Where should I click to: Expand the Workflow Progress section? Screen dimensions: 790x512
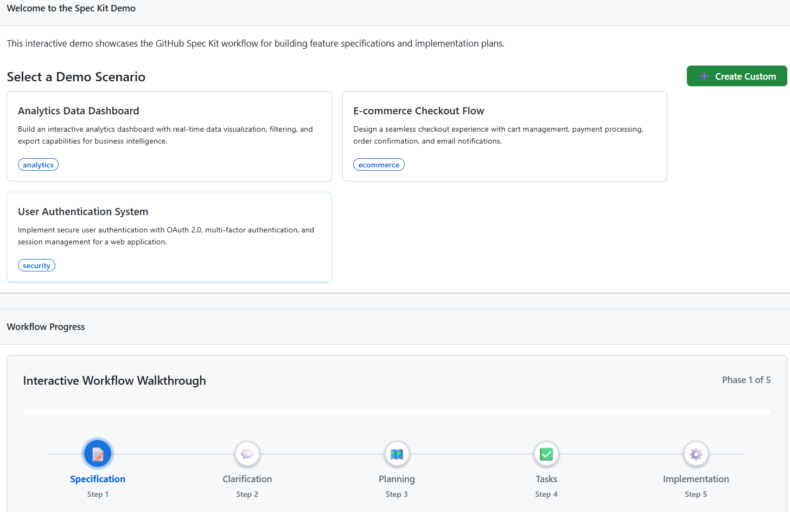click(x=46, y=326)
